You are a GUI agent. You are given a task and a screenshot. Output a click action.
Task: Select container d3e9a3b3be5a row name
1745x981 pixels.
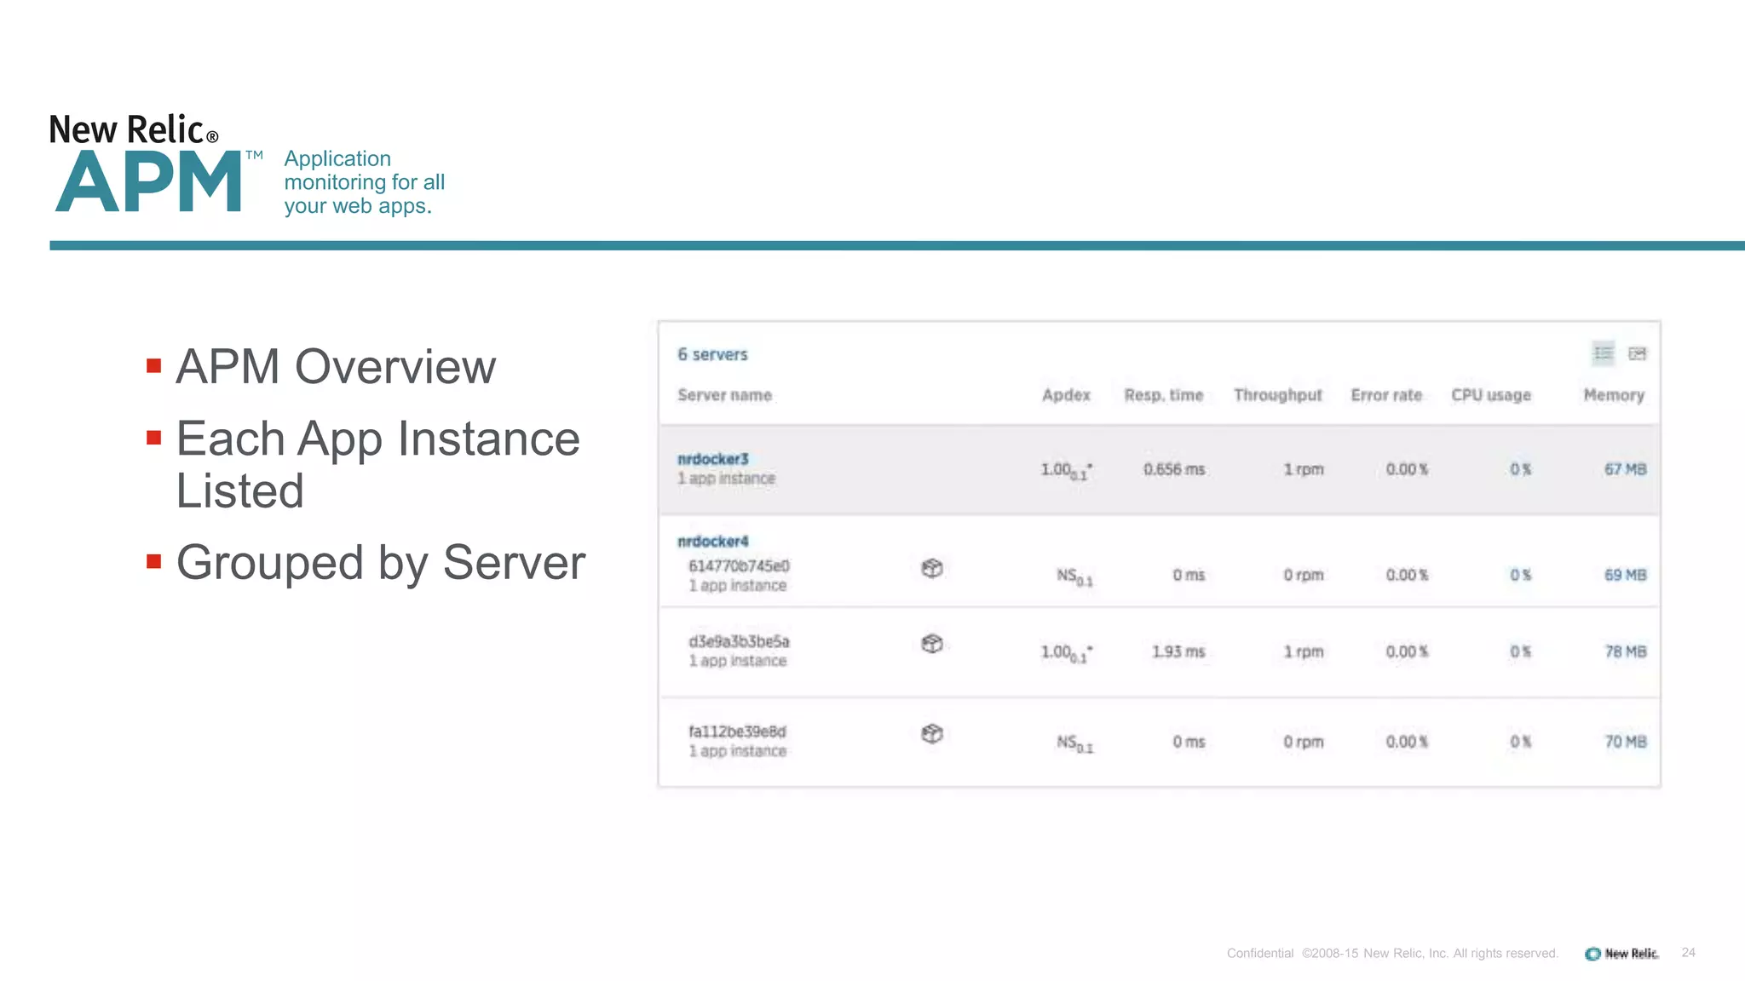click(x=739, y=641)
